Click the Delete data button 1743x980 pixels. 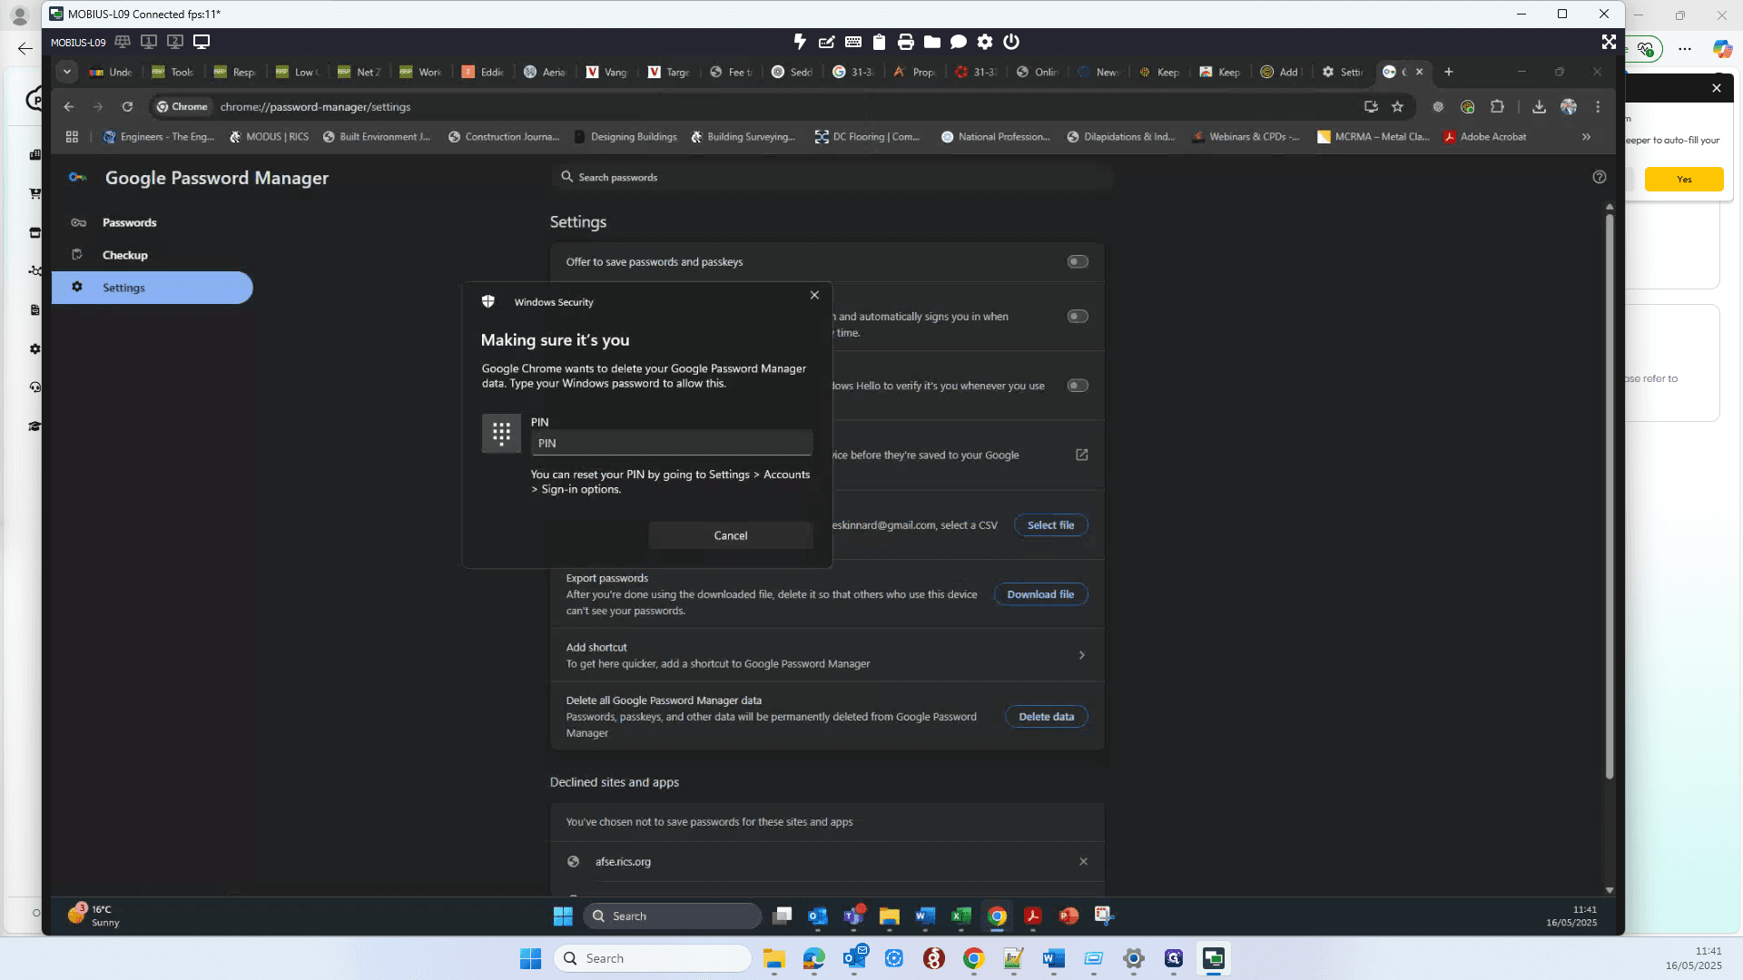(x=1046, y=717)
